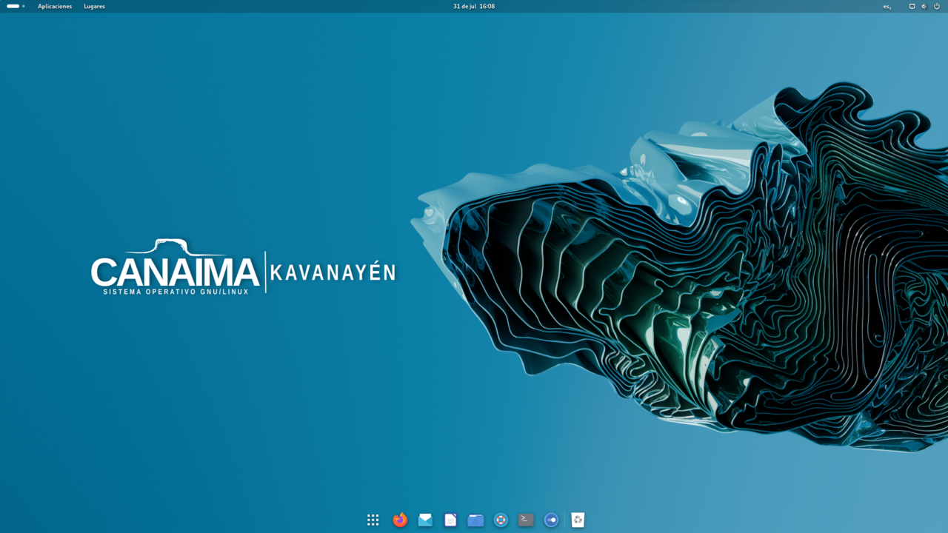Open the calendar via the date and time

click(x=474, y=6)
